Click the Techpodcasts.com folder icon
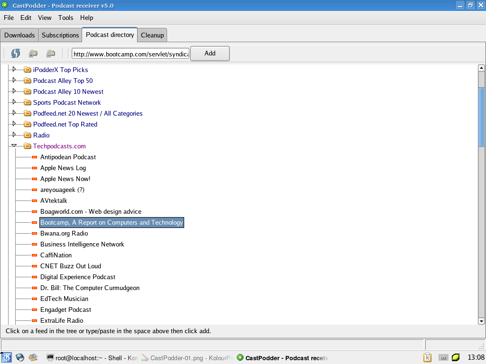 (28, 146)
